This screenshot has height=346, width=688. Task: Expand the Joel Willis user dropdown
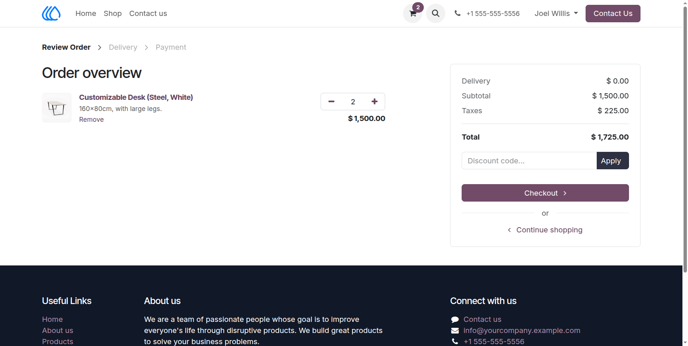[556, 13]
